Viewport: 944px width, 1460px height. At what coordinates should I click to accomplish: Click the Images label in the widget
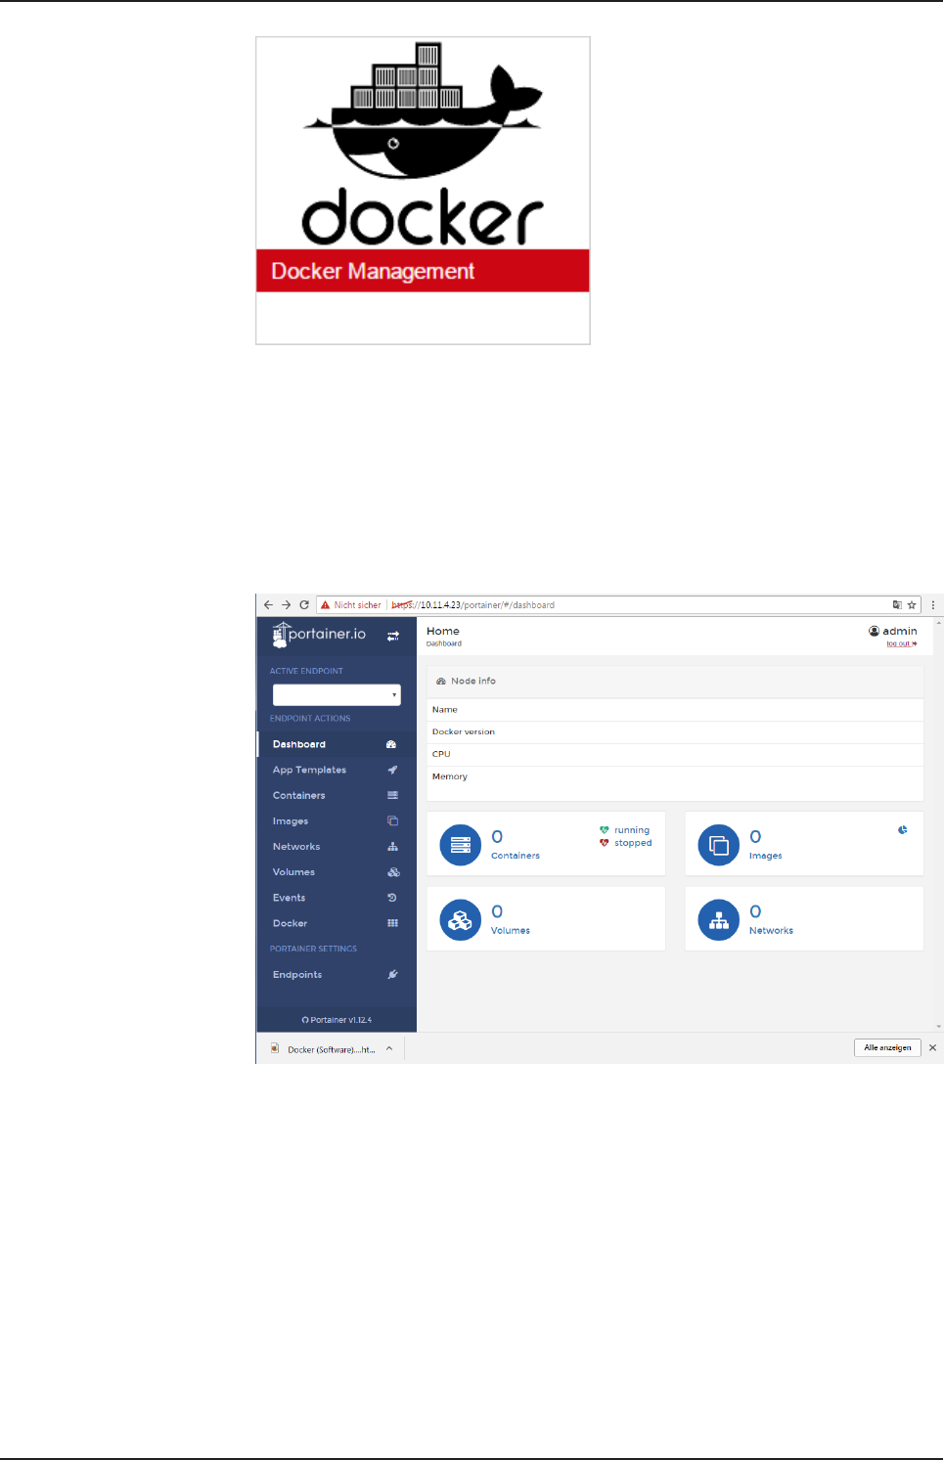tap(766, 856)
